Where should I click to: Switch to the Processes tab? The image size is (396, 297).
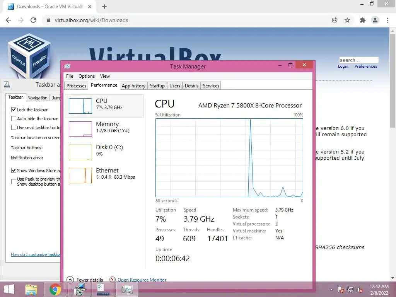click(76, 85)
